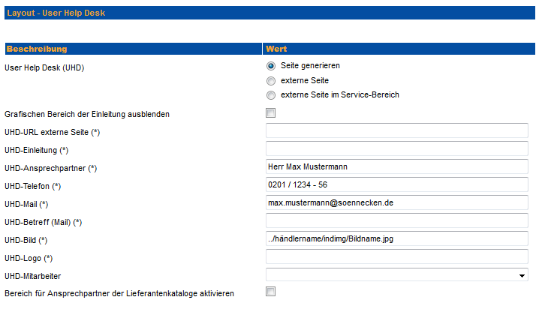Image resolution: width=542 pixels, height=309 pixels.
Task: Click the UHD-Ansprechpartner field with Max Mustermann
Action: coord(397,166)
